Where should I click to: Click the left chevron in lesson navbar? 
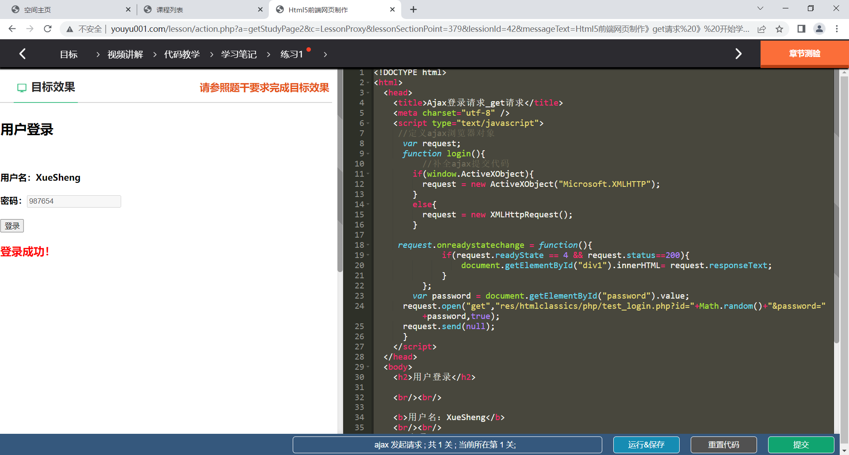[23, 54]
